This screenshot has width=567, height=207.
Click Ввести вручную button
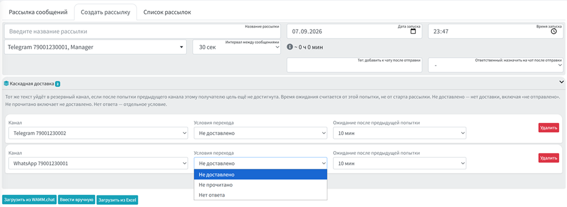click(x=76, y=199)
